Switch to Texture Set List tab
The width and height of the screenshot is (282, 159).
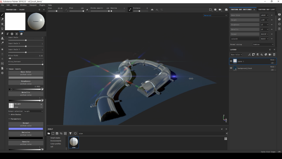[267, 9]
